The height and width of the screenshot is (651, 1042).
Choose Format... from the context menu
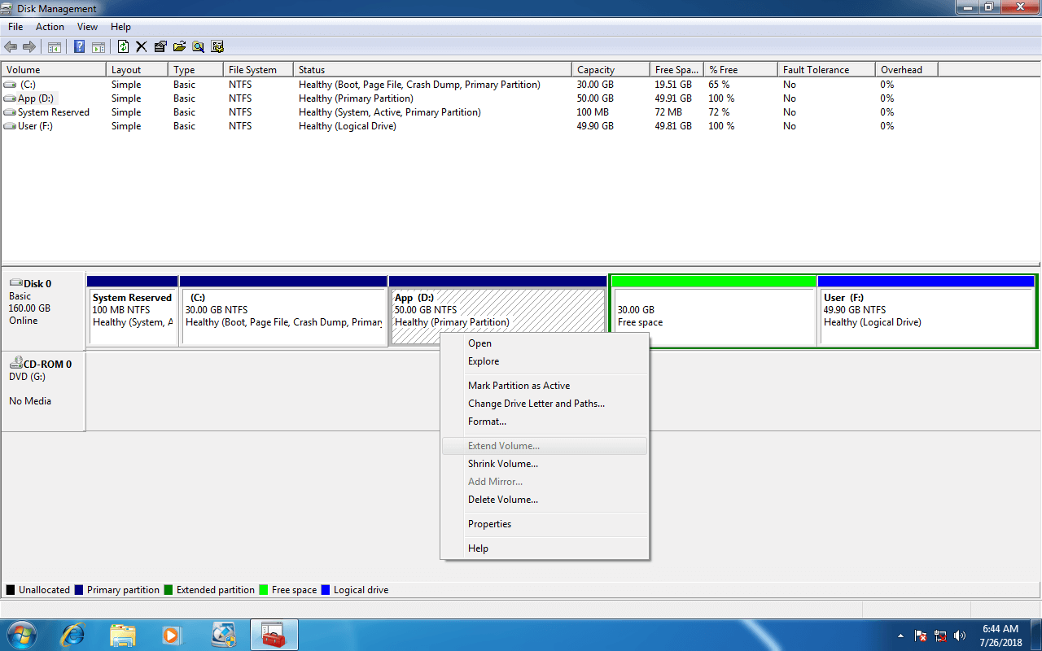point(544,422)
